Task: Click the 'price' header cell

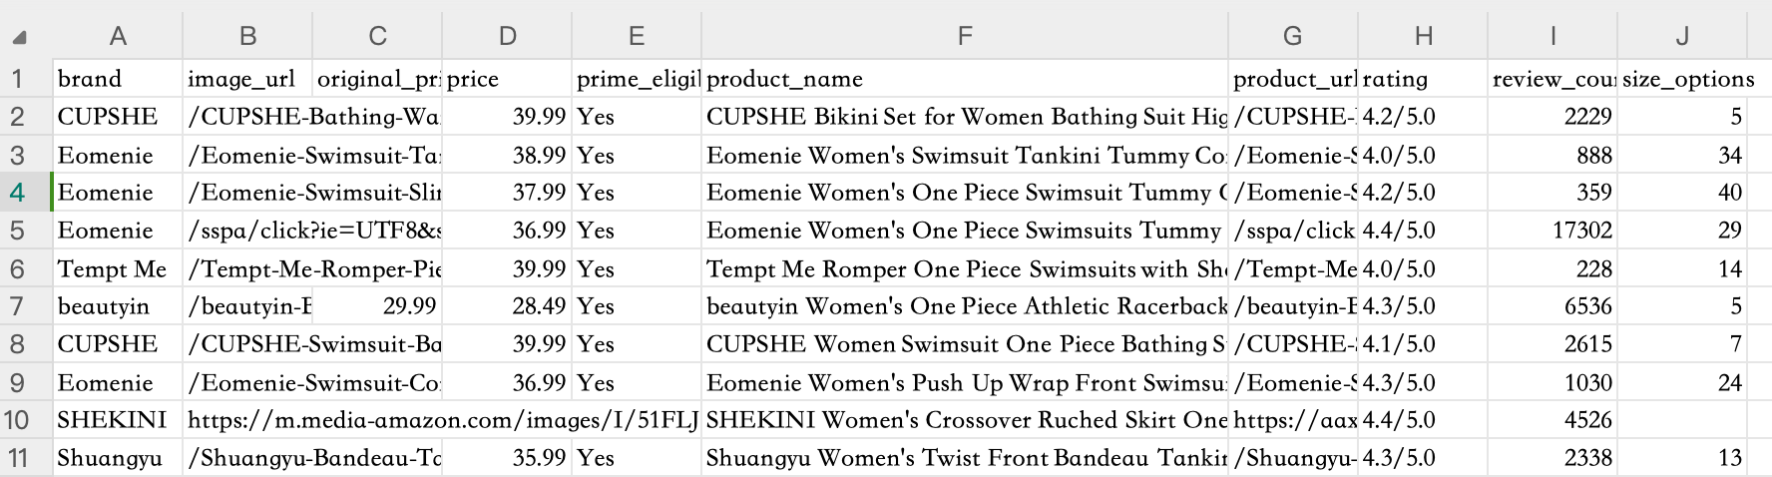Action: 507,79
